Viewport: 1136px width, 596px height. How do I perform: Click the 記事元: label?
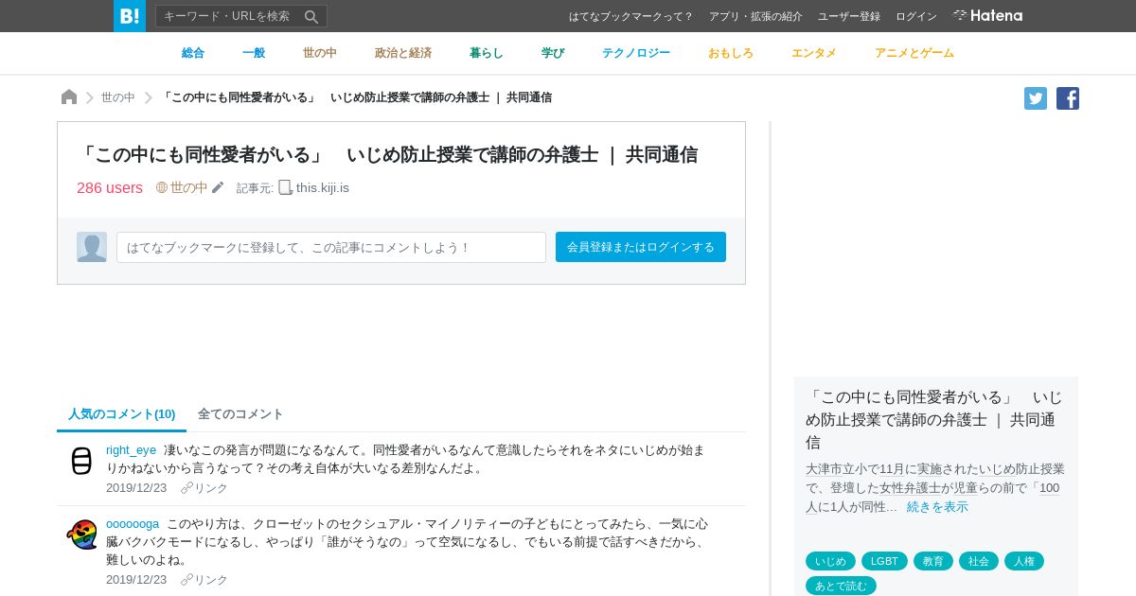click(x=255, y=188)
